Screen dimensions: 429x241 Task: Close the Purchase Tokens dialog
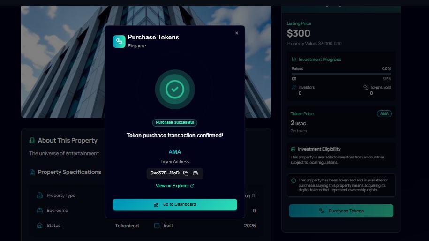(x=237, y=33)
